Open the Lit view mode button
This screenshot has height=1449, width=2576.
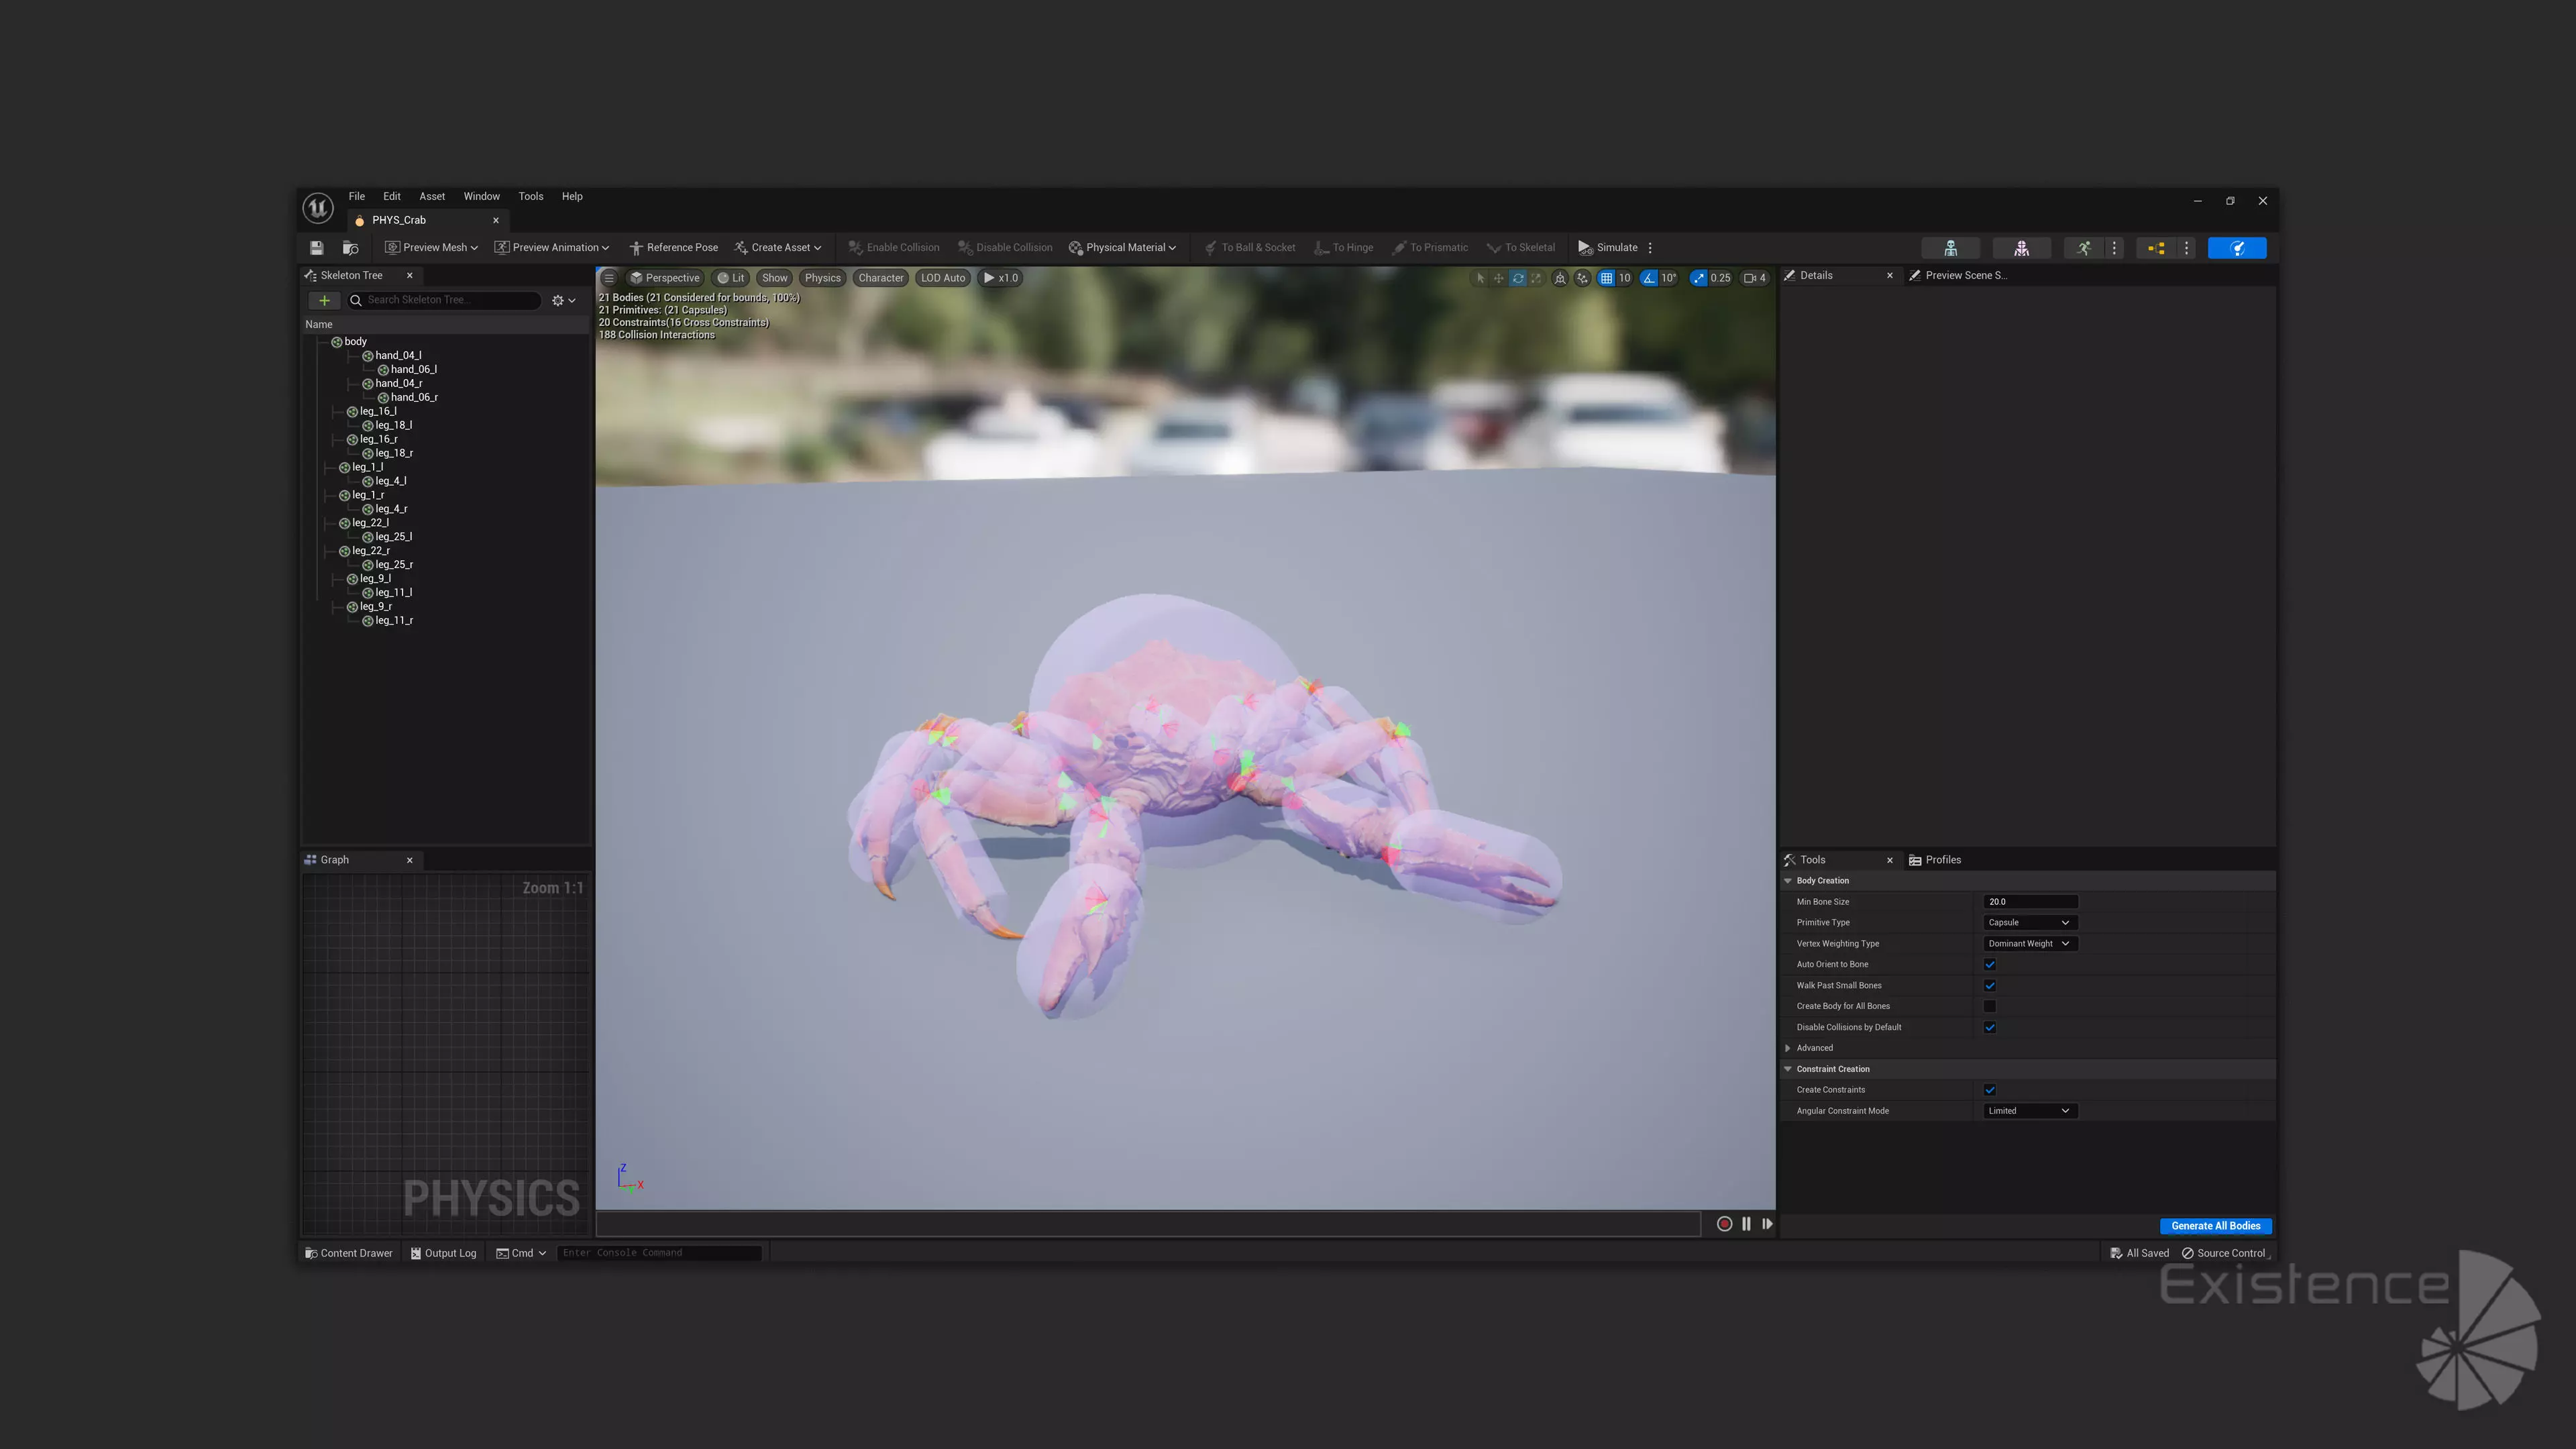click(730, 278)
